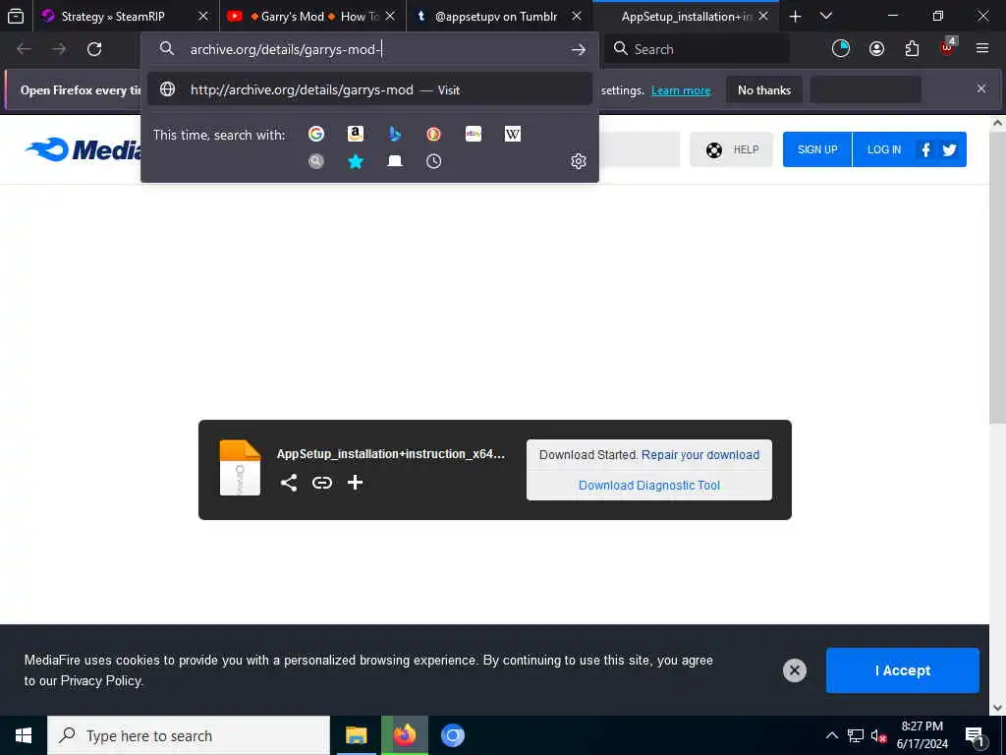Open the notification center icon
Screen dimensions: 1006x755
tap(975, 737)
